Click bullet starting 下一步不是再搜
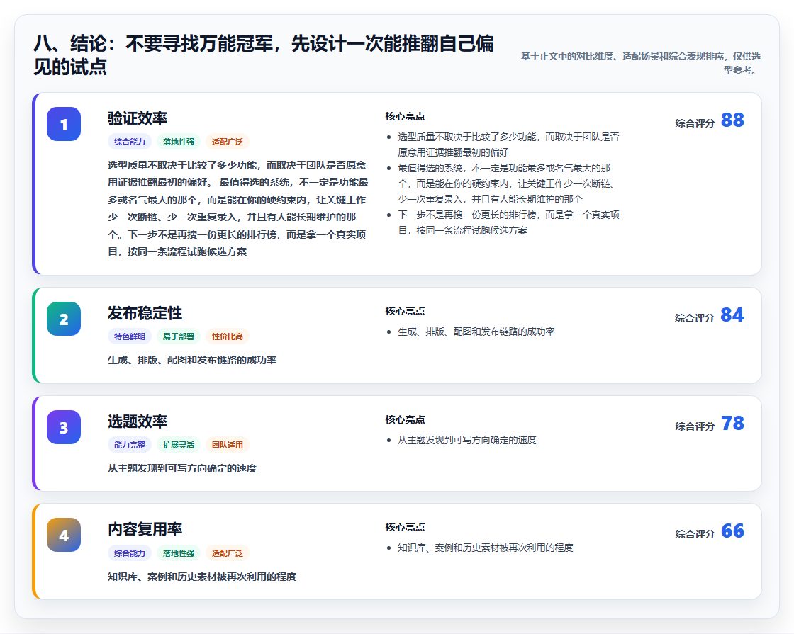The width and height of the screenshot is (794, 634). 508,222
